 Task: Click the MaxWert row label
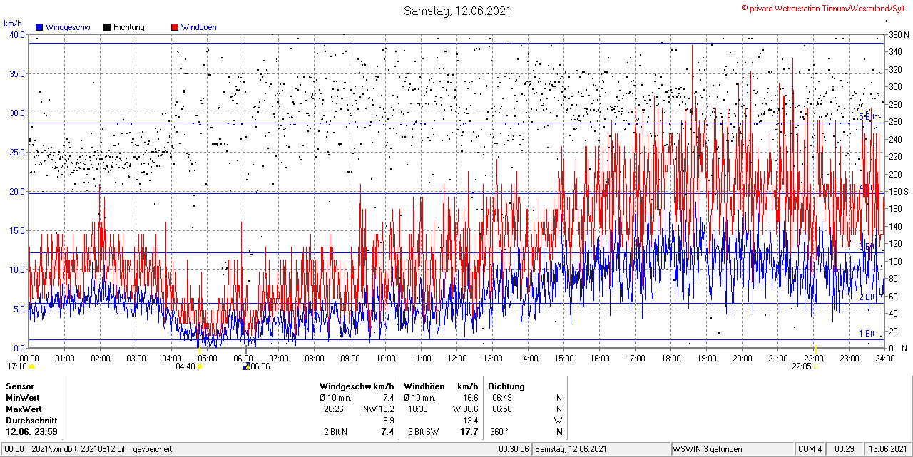click(24, 409)
